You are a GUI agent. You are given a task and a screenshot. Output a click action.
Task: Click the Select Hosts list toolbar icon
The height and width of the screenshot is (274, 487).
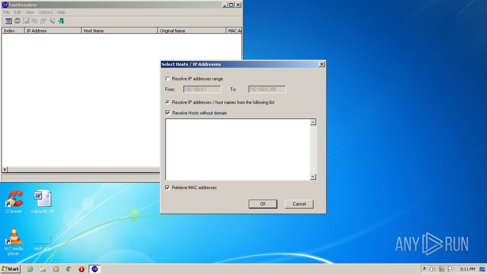pyautogui.click(x=9, y=21)
